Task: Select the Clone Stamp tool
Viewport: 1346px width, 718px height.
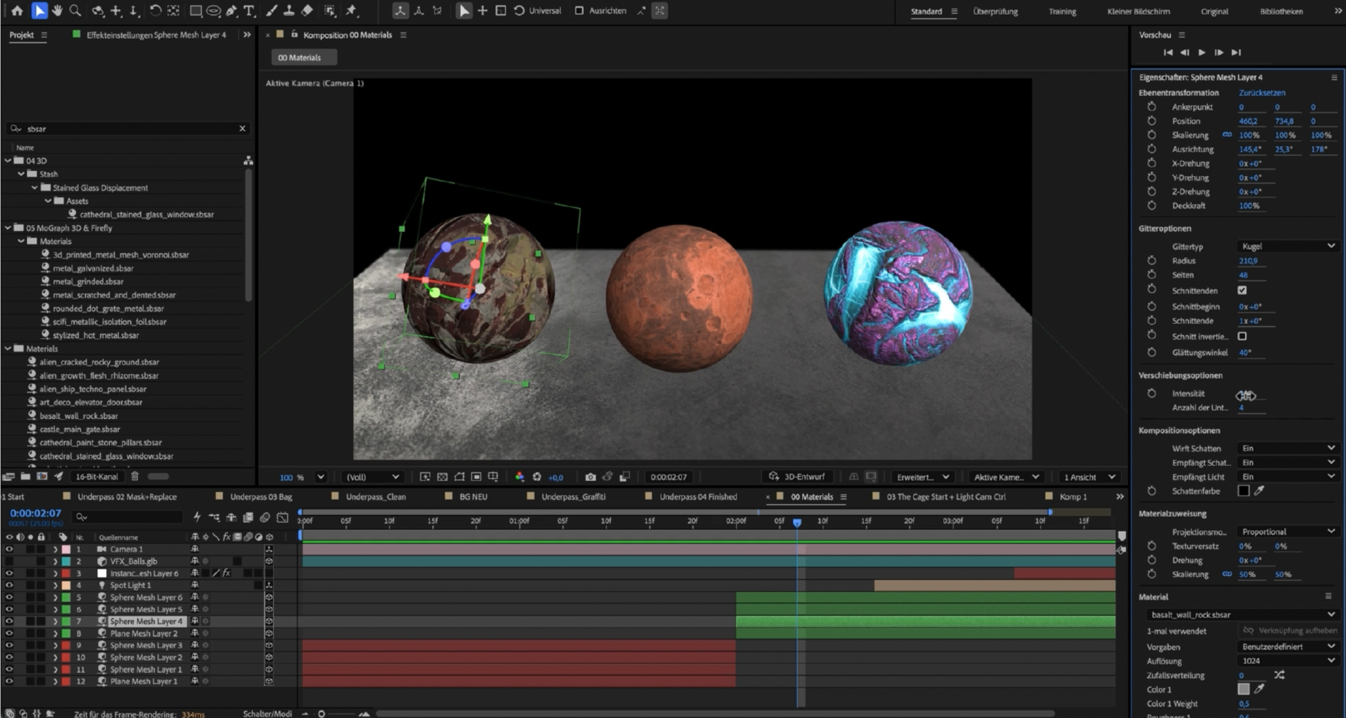Action: click(289, 10)
